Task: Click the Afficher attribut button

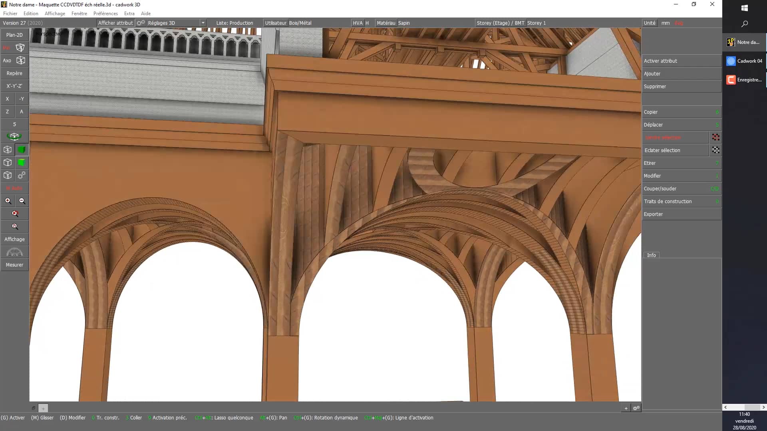Action: click(x=115, y=23)
